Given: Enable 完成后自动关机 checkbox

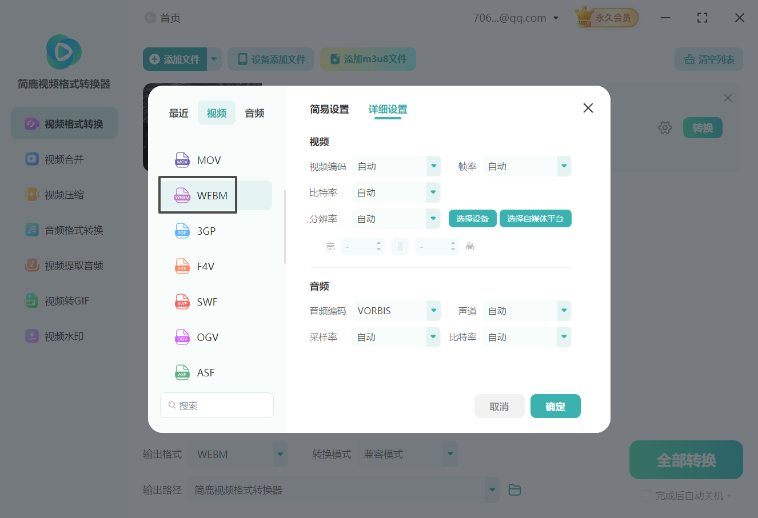Looking at the screenshot, I should point(647,496).
